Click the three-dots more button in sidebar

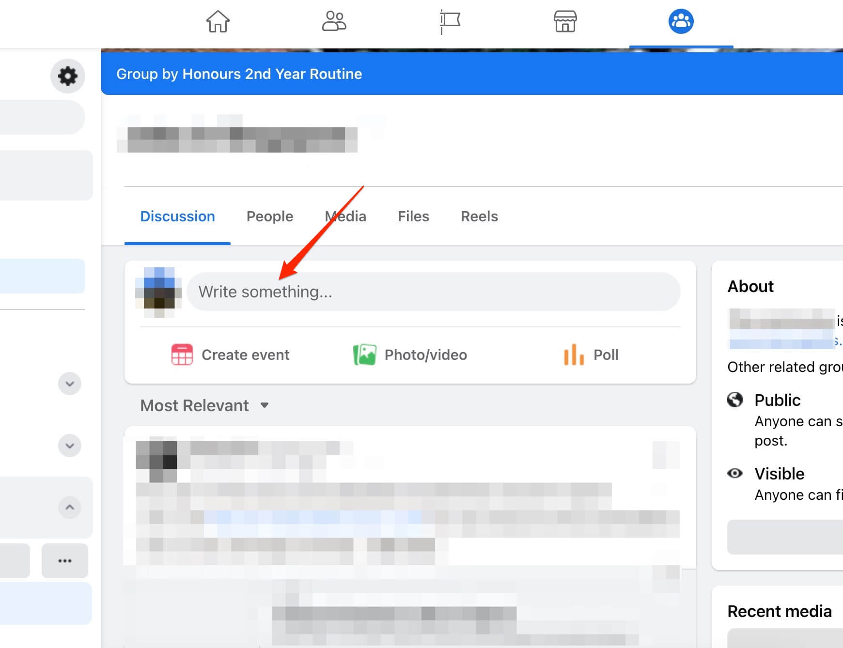65,561
